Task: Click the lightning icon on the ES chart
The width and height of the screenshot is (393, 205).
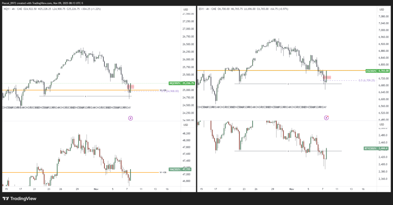Action: point(326,118)
